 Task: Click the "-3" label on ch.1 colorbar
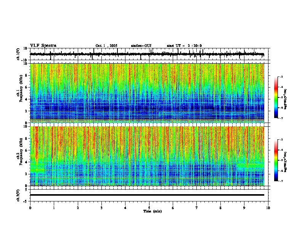(x=281, y=77)
